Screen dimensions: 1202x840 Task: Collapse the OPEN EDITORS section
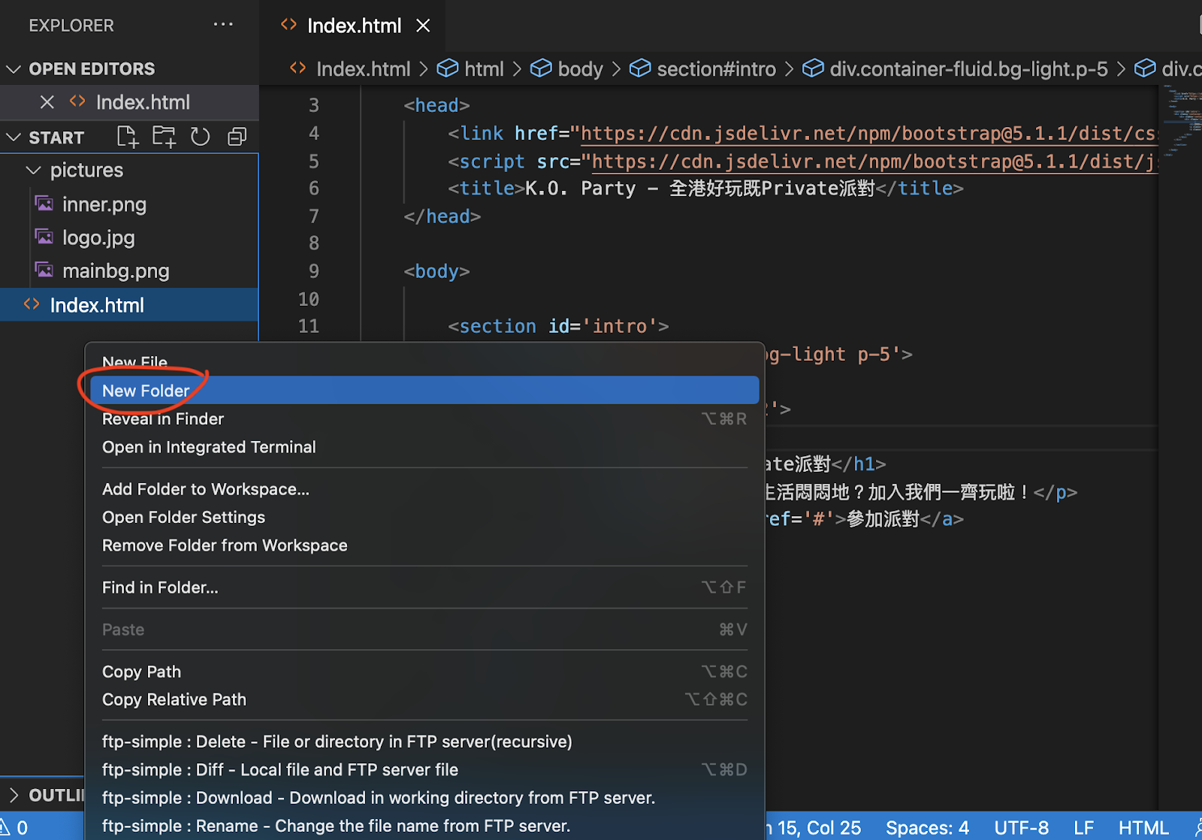click(x=13, y=69)
